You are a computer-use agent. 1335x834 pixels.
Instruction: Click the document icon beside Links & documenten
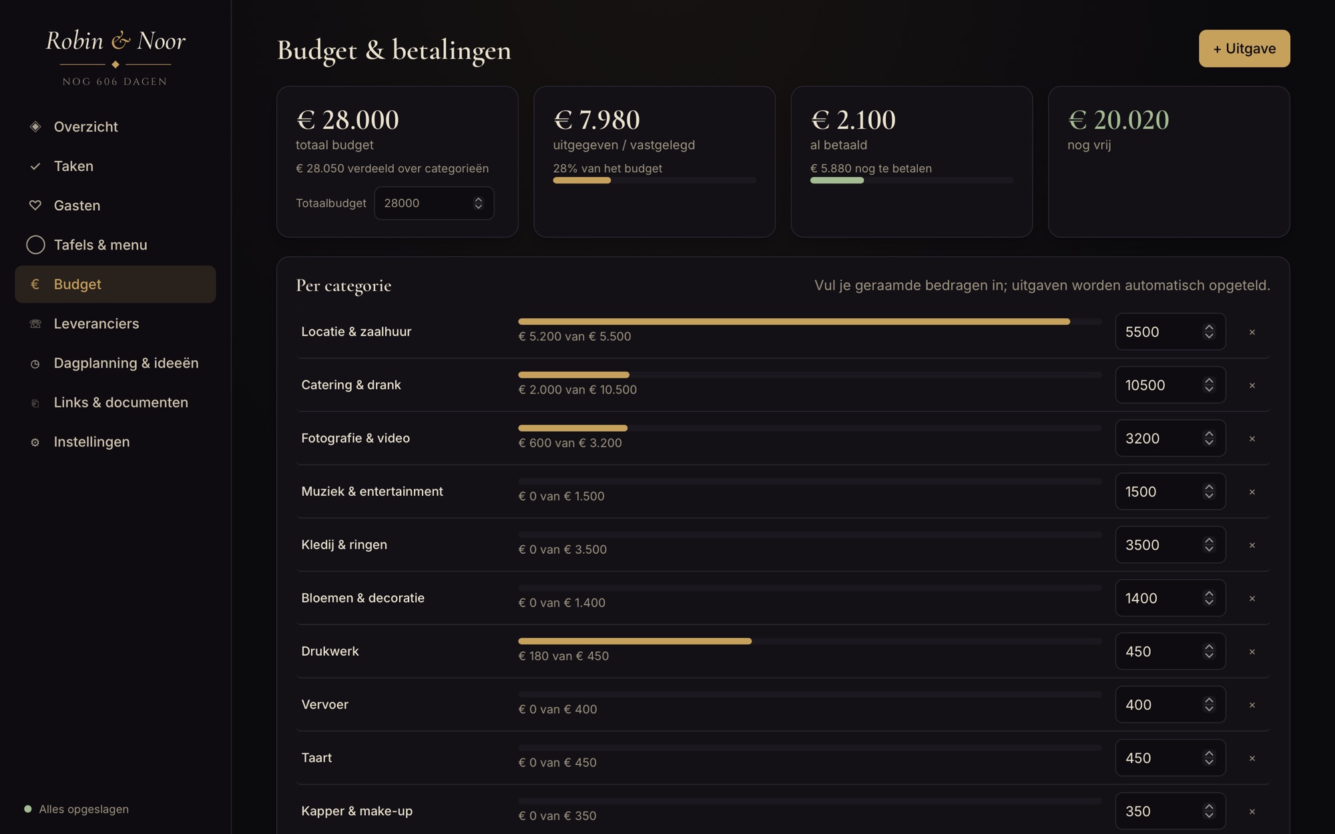(35, 403)
